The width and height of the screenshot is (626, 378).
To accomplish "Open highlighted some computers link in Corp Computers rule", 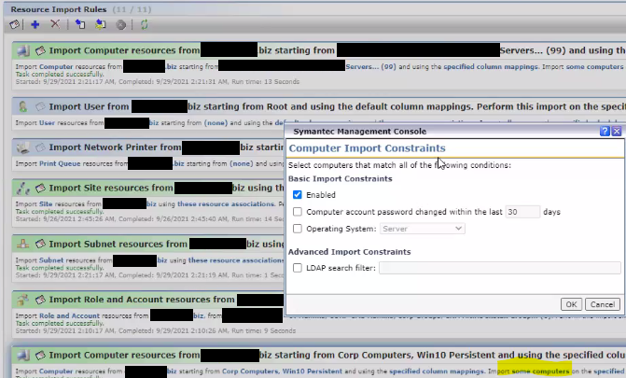I will (540, 371).
